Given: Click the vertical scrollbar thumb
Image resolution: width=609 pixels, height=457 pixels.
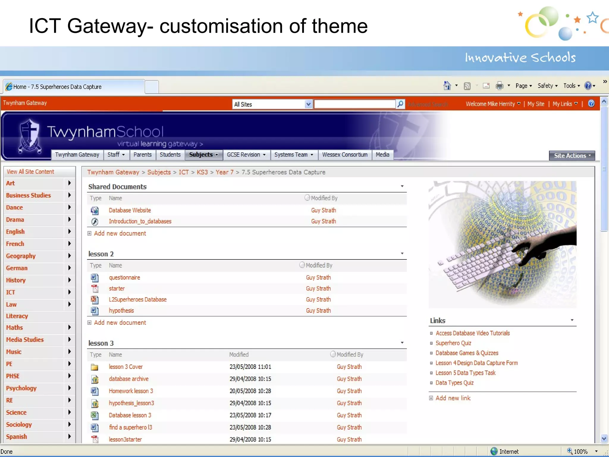Looking at the screenshot, I should pyautogui.click(x=604, y=168).
